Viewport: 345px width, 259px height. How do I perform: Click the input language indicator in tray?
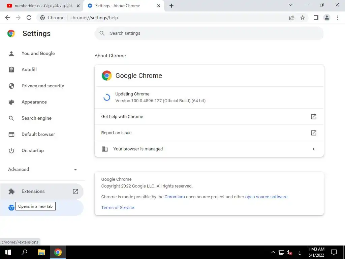click(300, 253)
